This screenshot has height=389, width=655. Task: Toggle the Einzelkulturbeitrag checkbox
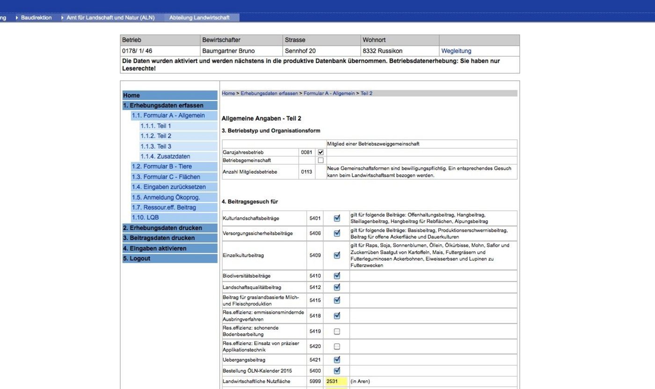(336, 255)
